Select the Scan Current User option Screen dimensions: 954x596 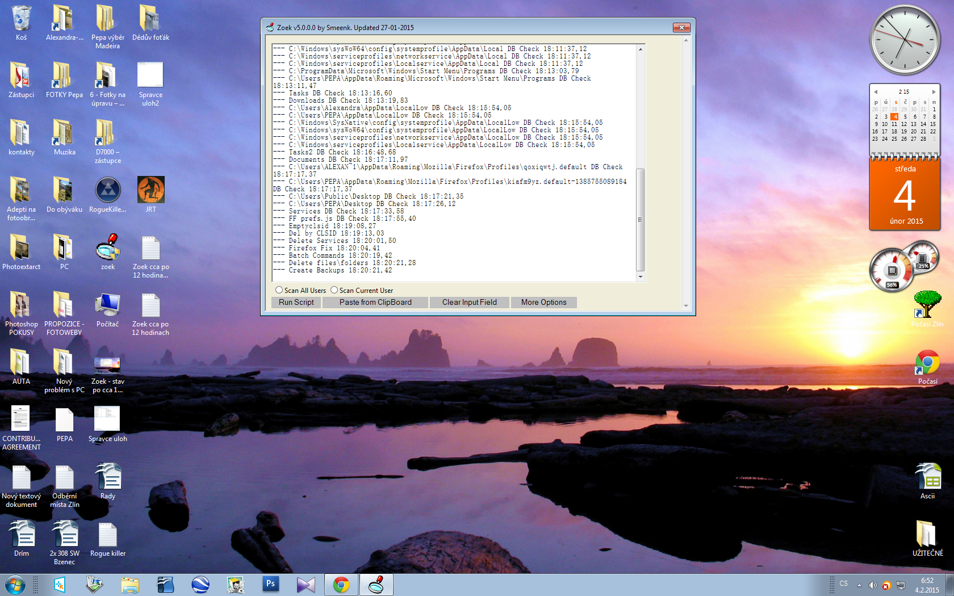334,290
